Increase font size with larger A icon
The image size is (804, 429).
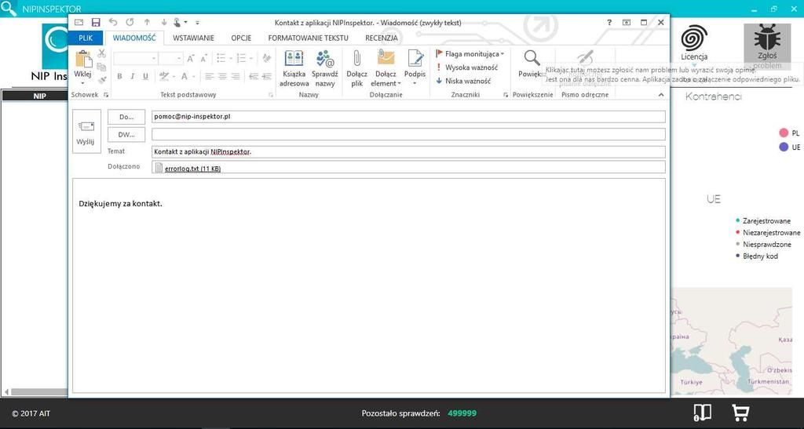(191, 58)
